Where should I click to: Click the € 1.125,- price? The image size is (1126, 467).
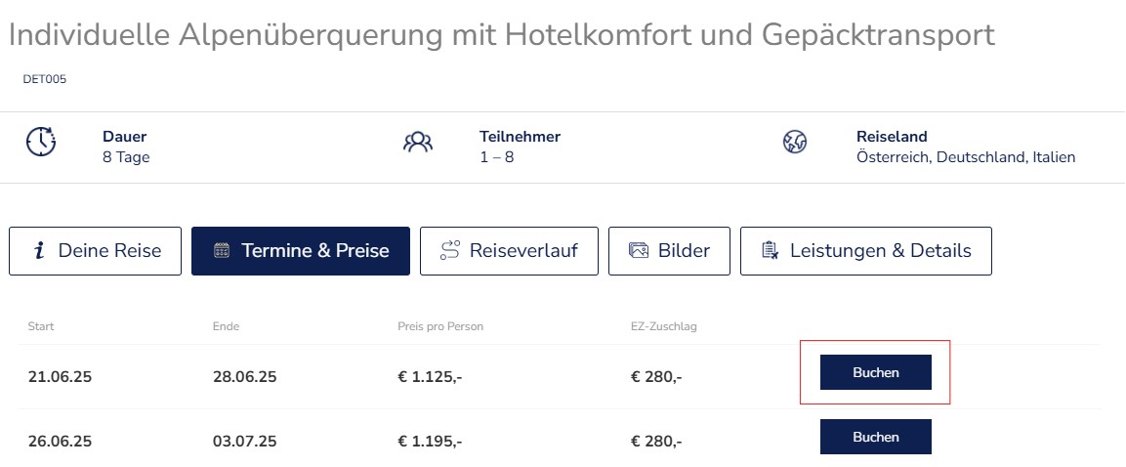point(430,377)
